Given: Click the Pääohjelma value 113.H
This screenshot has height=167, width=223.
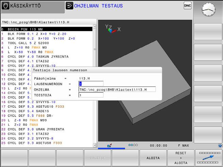Looking at the screenshot, I should click(x=85, y=78).
